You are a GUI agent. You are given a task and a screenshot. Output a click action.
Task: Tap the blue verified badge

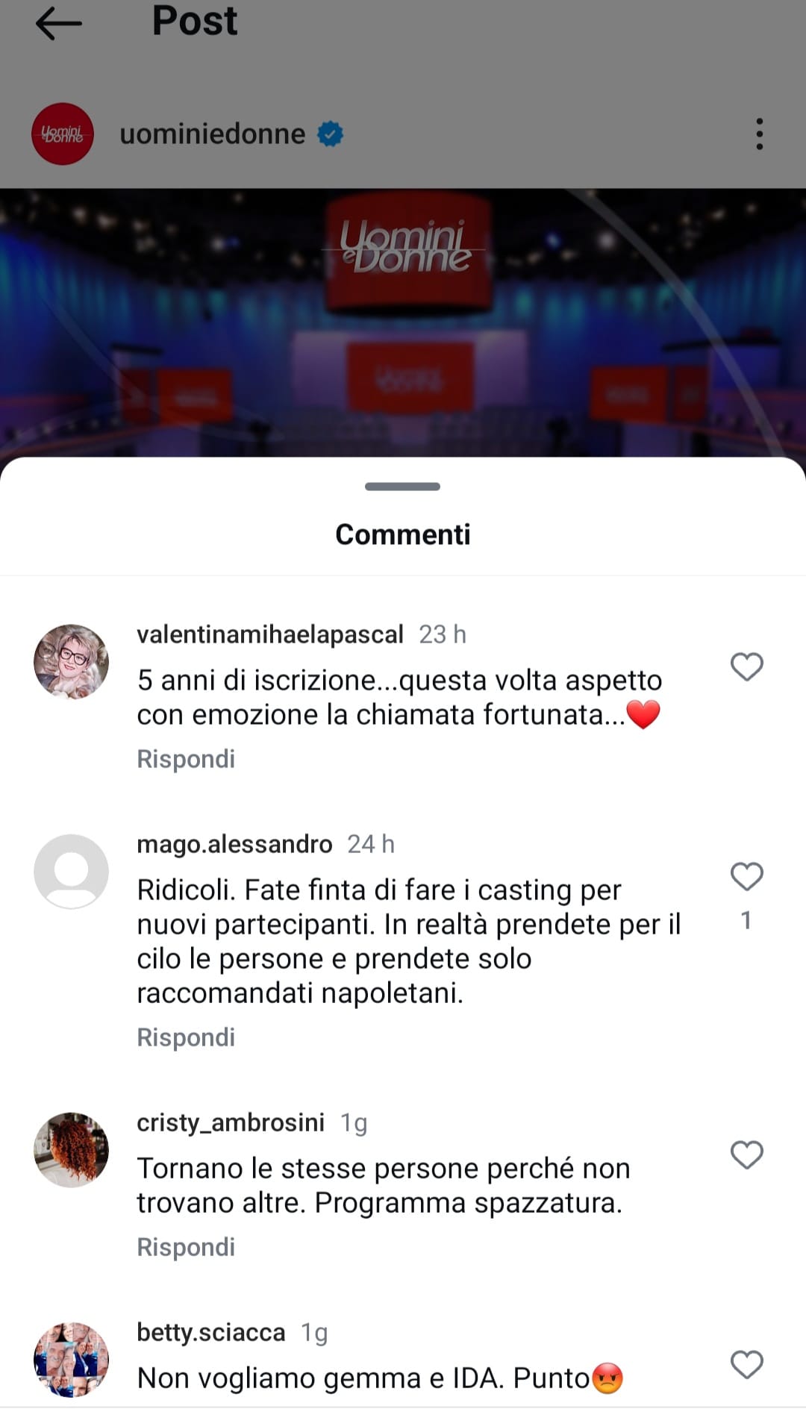tap(331, 134)
